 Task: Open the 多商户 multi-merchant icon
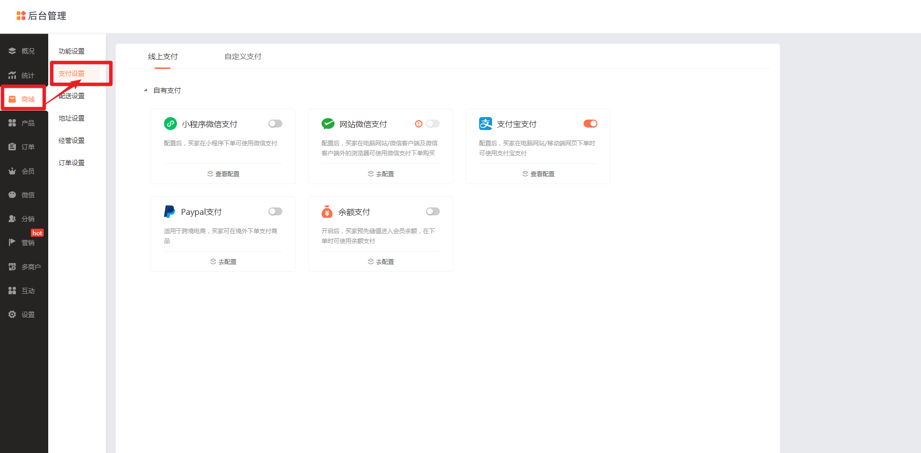coord(12,267)
